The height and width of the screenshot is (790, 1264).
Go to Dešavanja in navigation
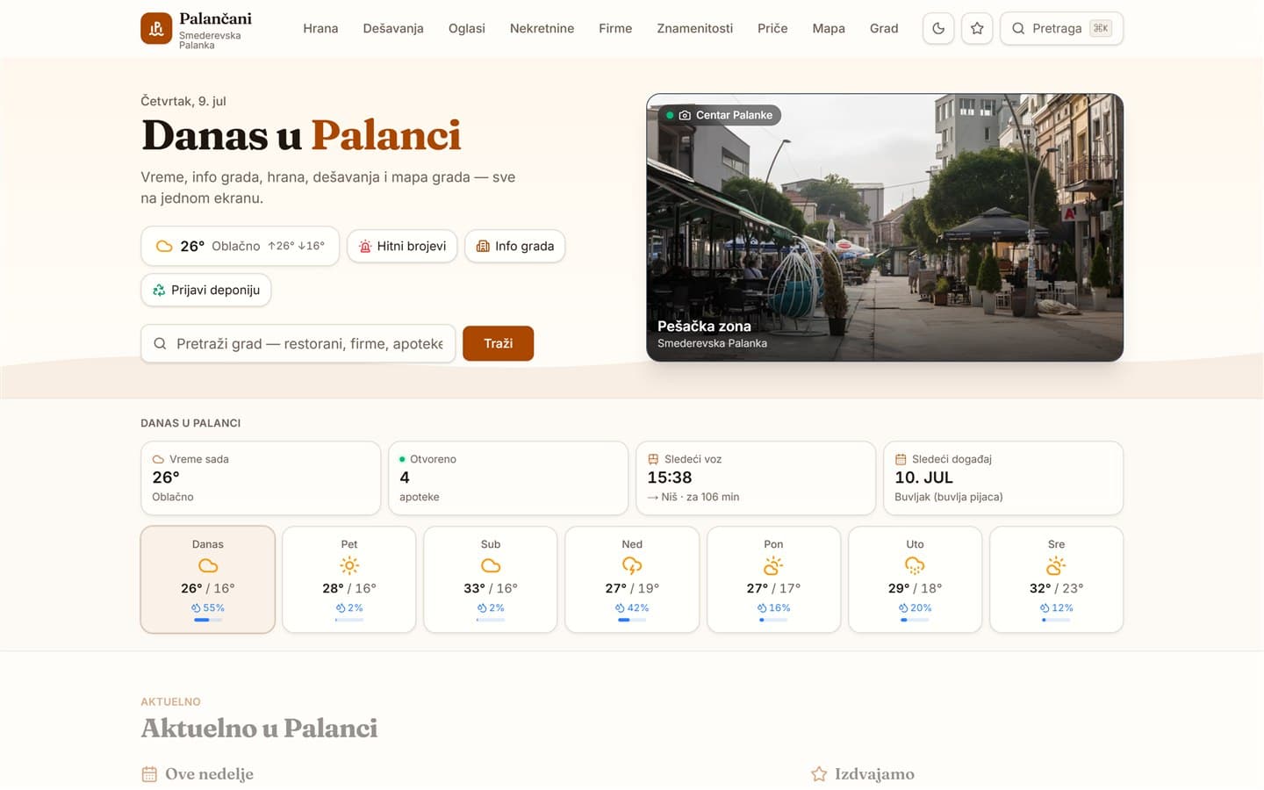393,28
